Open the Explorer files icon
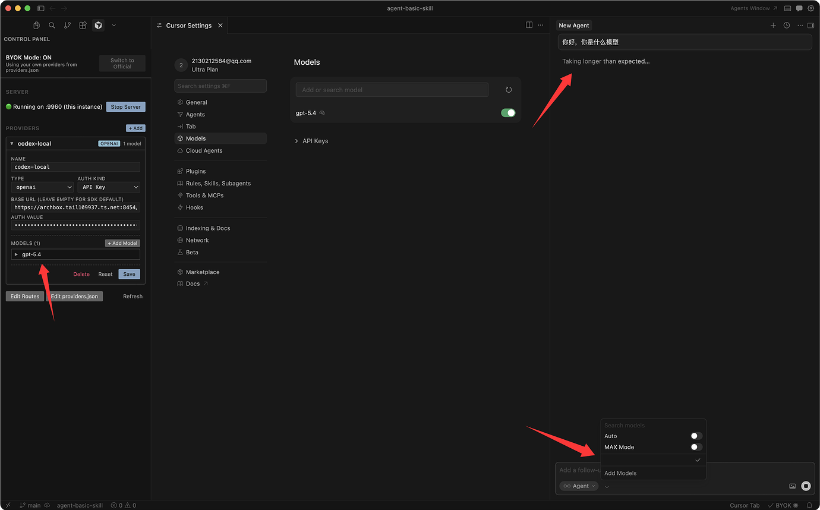This screenshot has height=510, width=820. click(x=36, y=26)
